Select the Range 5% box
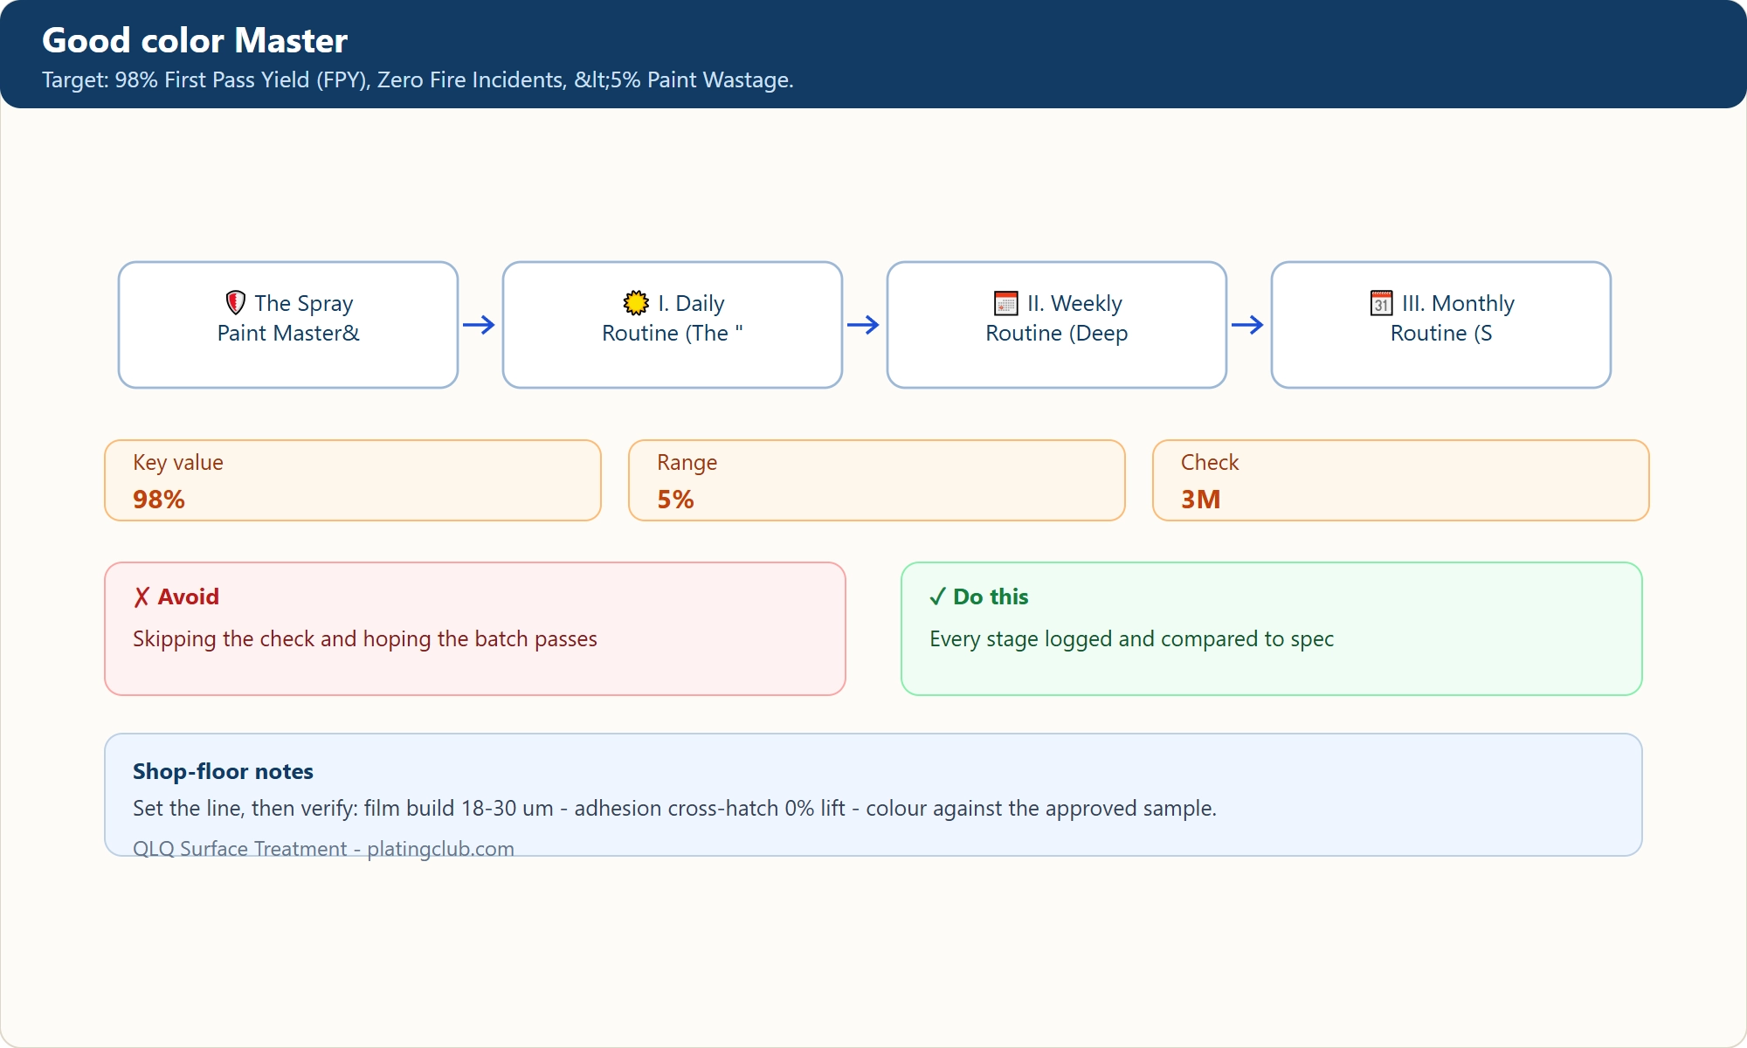Screen dimensions: 1747x1048 [x=877, y=480]
